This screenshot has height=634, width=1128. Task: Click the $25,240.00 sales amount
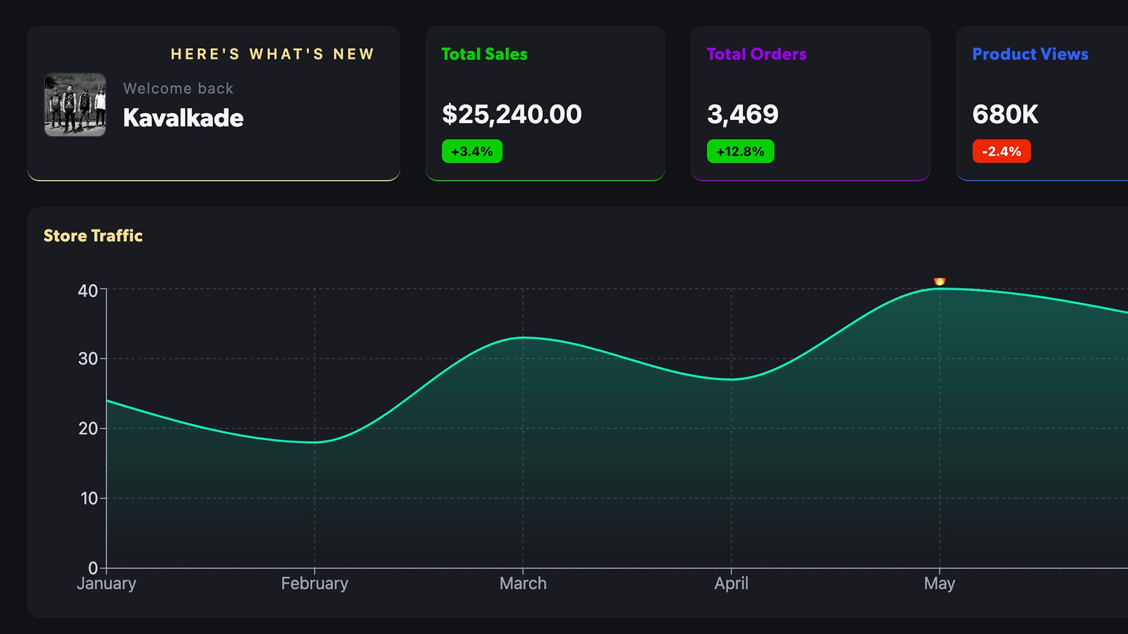click(512, 114)
